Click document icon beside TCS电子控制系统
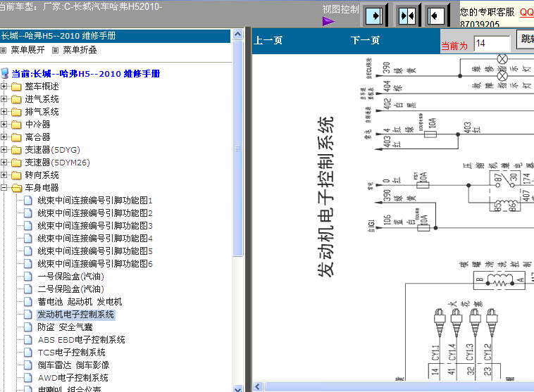This screenshot has height=392, width=534. click(x=28, y=353)
